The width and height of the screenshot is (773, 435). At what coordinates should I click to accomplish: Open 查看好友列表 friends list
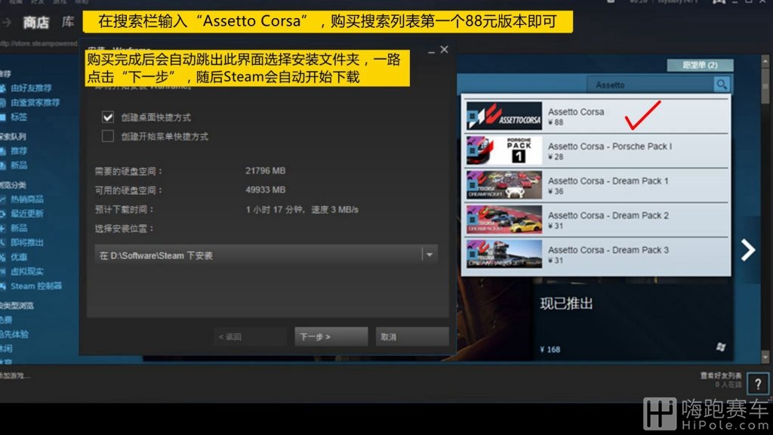point(721,376)
